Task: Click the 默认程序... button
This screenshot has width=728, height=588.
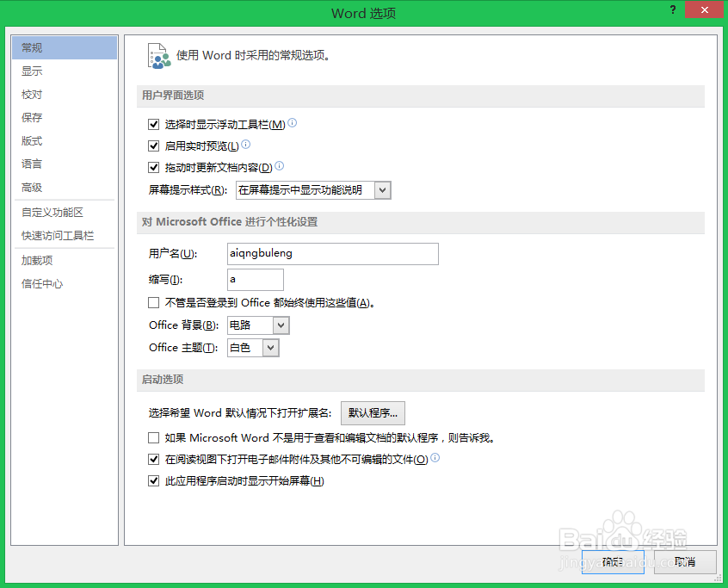Action: pos(373,413)
